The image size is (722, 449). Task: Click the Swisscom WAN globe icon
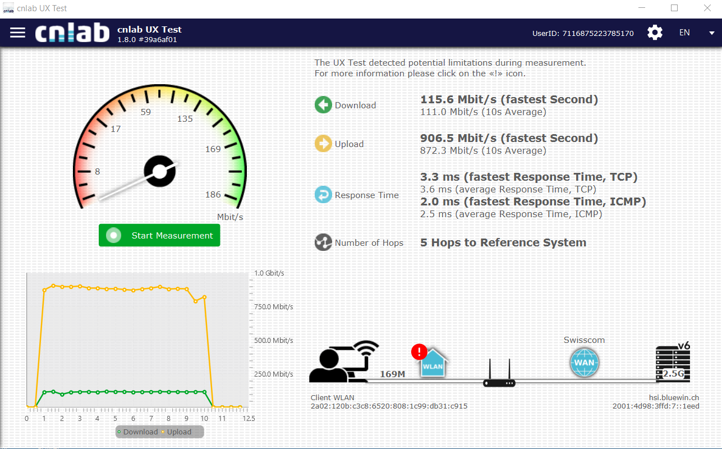point(584,362)
